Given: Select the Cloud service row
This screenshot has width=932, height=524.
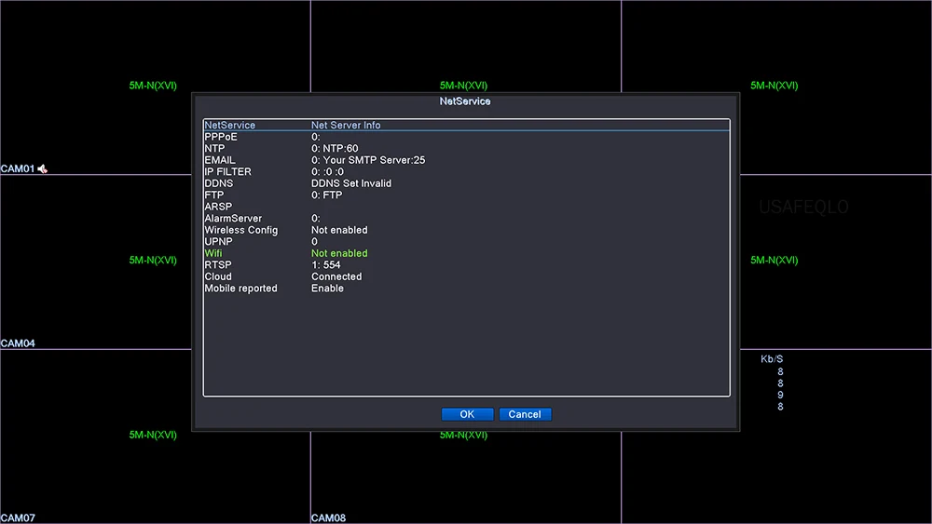Looking at the screenshot, I should 466,276.
